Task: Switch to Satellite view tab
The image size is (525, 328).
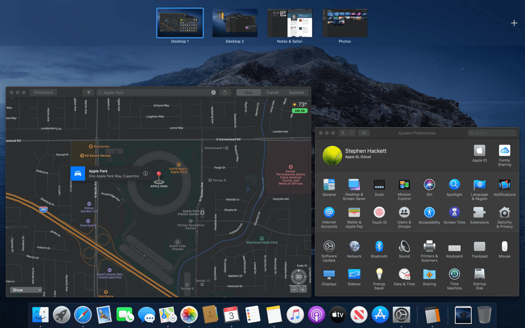Action: point(296,92)
